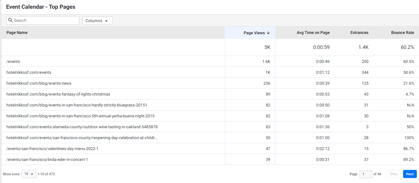The image size is (419, 183).
Task: Click the 63 page views cell
Action: click(x=268, y=127)
